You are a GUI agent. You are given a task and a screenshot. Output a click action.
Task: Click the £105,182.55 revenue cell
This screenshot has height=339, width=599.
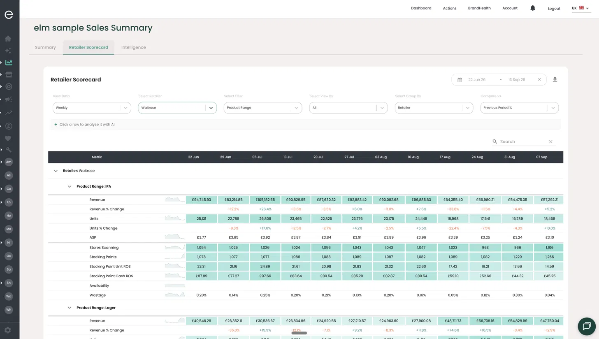point(265,200)
